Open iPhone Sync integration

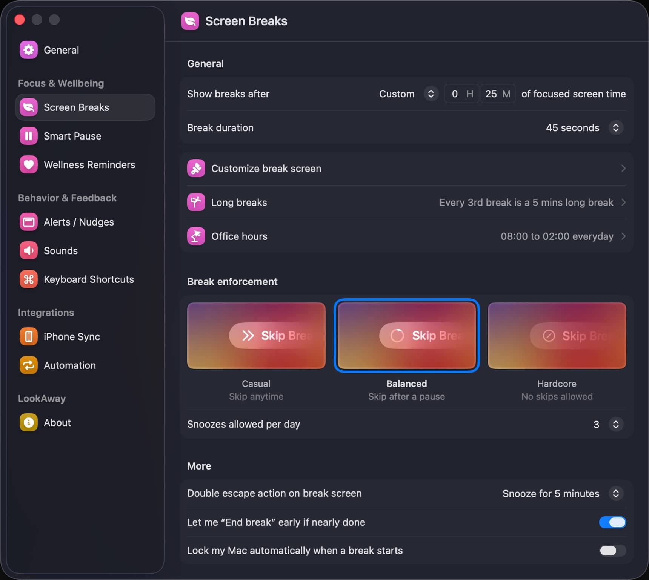pyautogui.click(x=85, y=336)
